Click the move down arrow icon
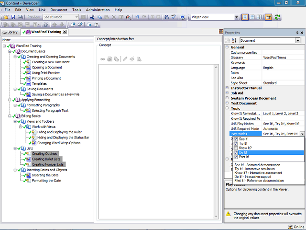 (x=62, y=24)
